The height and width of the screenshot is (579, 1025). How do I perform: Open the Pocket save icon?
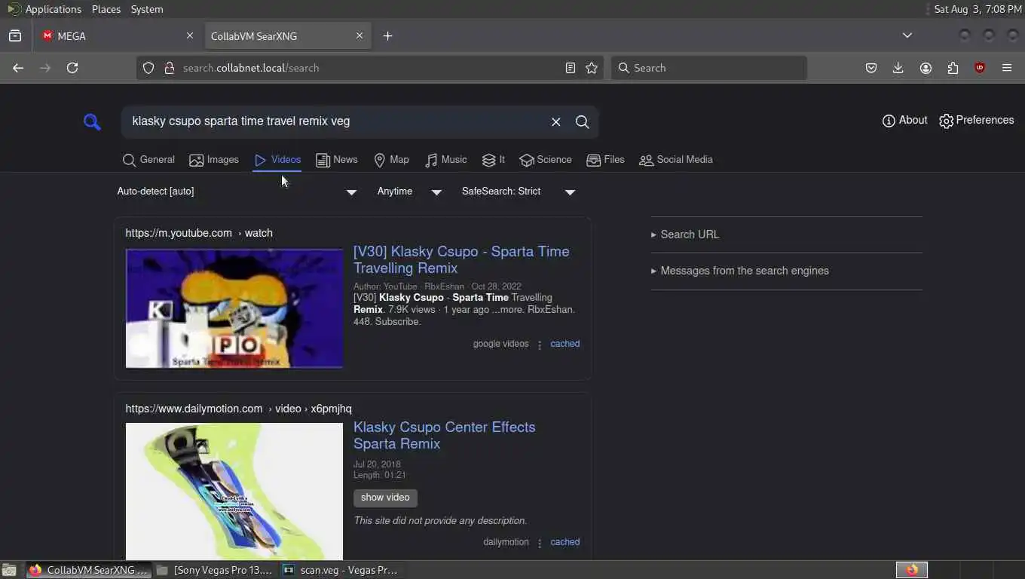[x=871, y=68]
